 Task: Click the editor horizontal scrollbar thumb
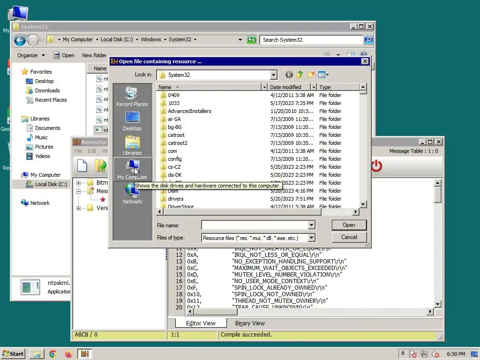pos(216,312)
